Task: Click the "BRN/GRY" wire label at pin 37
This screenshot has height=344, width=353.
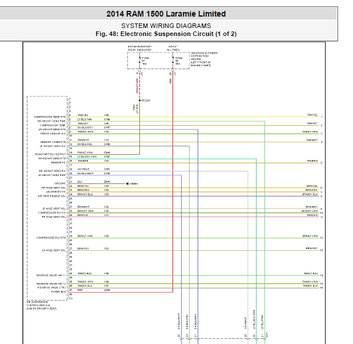Action: coord(83,249)
